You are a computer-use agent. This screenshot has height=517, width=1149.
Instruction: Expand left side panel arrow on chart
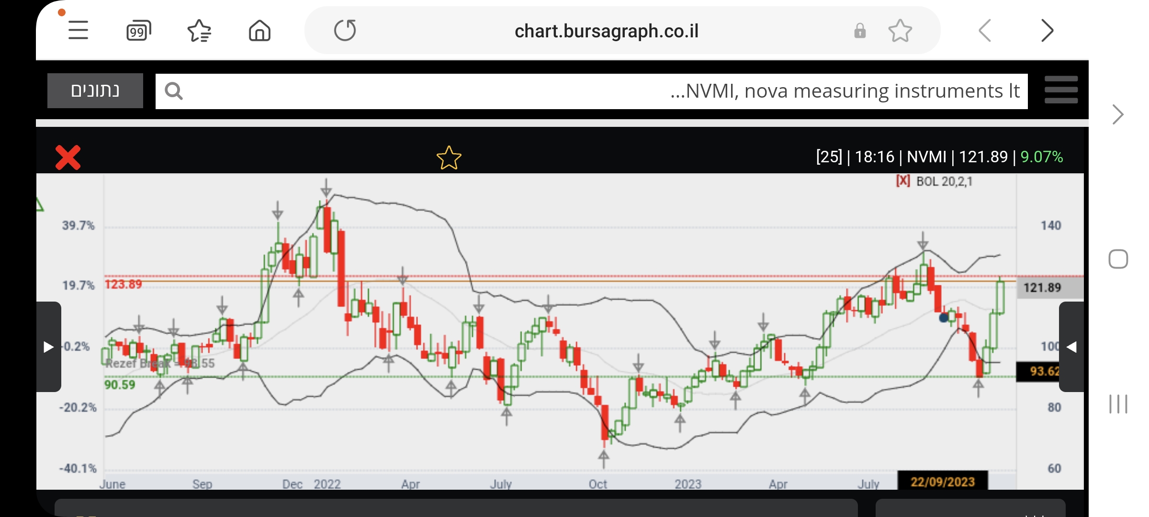click(49, 347)
